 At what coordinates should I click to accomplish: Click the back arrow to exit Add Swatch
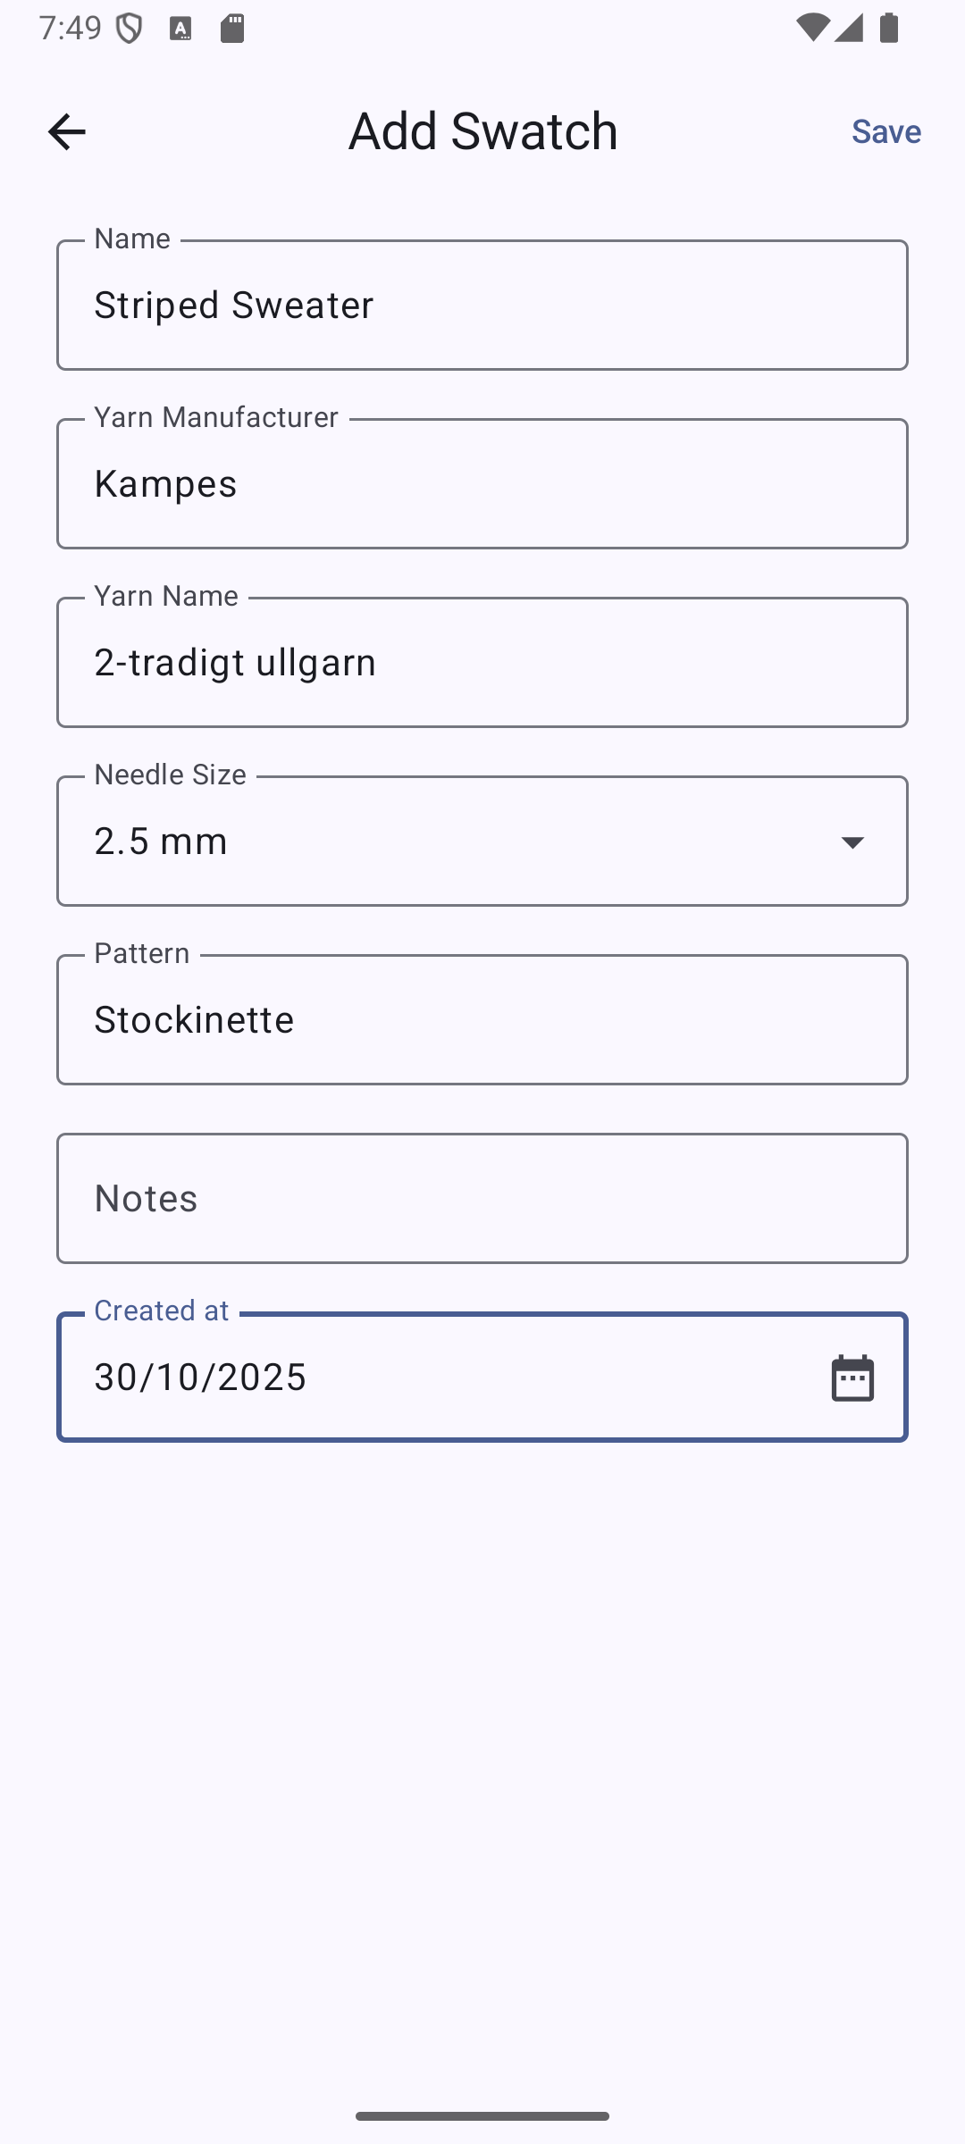(x=67, y=130)
